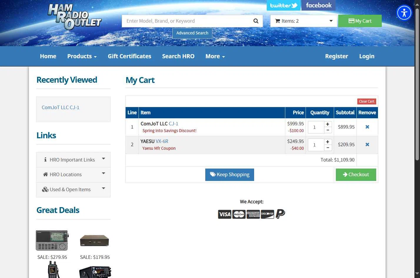Open the Facebook page link
Viewport: 420px width, 278px height.
point(319,5)
